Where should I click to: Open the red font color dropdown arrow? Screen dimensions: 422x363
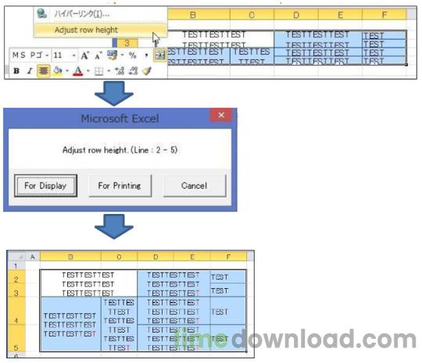(x=88, y=71)
